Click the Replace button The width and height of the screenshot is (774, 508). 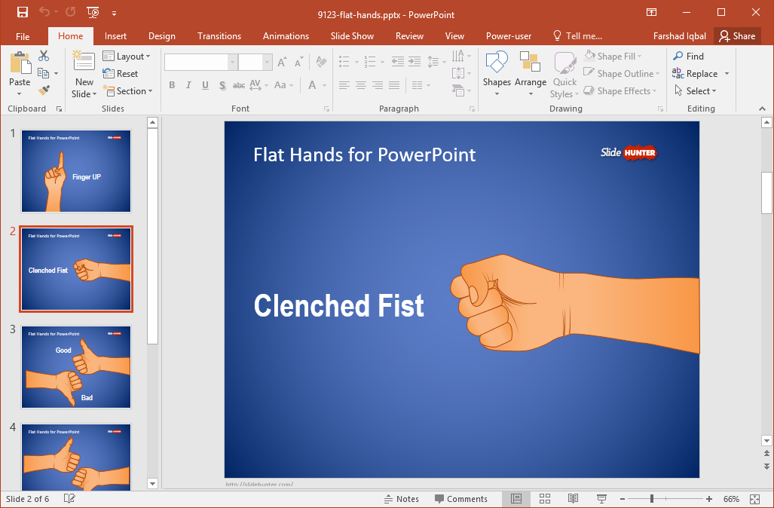pos(700,74)
